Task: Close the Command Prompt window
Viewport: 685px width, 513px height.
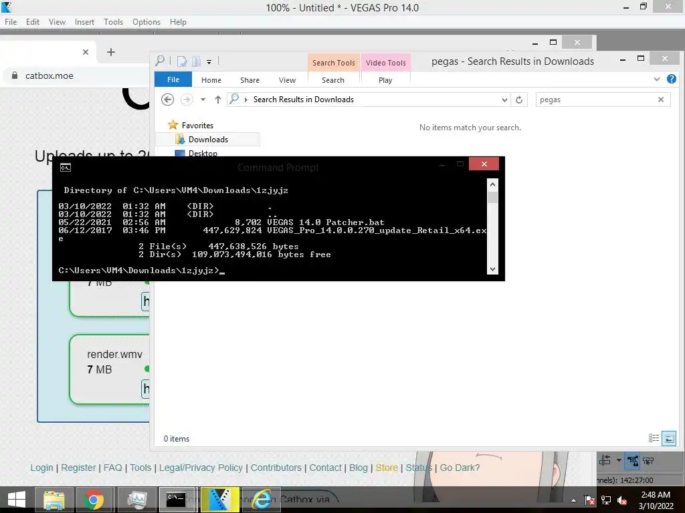Action: click(484, 164)
